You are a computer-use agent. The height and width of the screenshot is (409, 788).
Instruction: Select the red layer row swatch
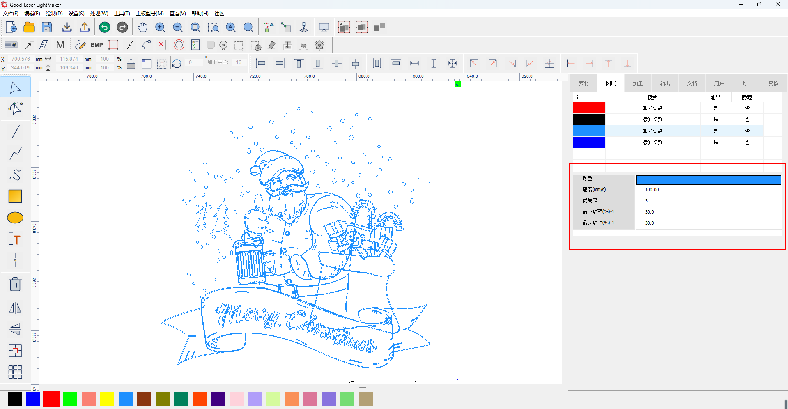[x=589, y=108]
